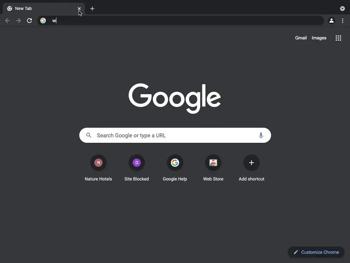This screenshot has width=350, height=263.
Task: Click the forward navigation arrow
Action: pyautogui.click(x=18, y=21)
